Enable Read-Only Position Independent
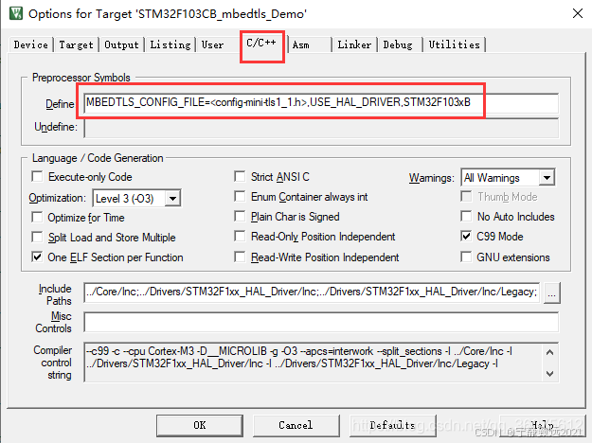592x443 pixels. point(240,237)
